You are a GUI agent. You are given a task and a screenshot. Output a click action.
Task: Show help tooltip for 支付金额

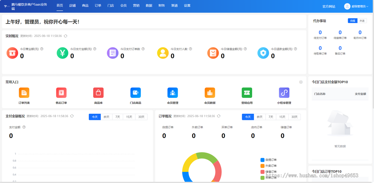24,127
